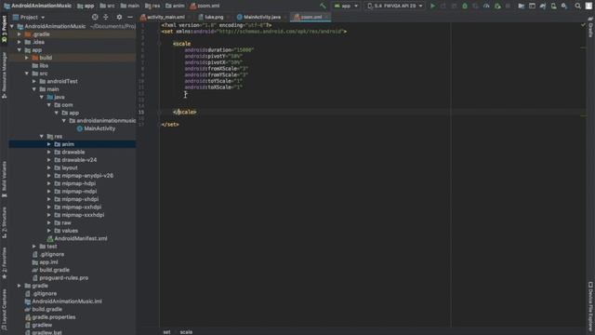Click the Make Project hammer icon
The height and width of the screenshot is (335, 595).
pyautogui.click(x=323, y=6)
